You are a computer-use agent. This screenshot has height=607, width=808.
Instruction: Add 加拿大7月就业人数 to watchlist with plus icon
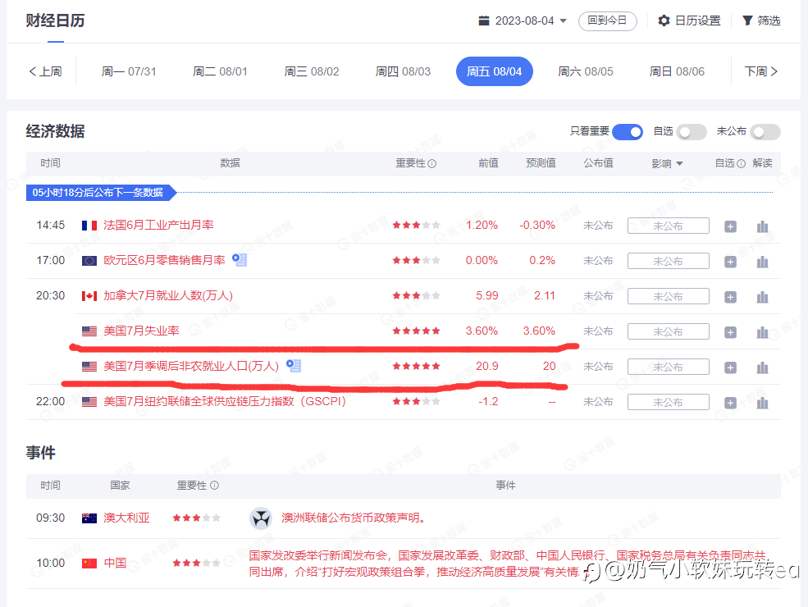coord(730,297)
